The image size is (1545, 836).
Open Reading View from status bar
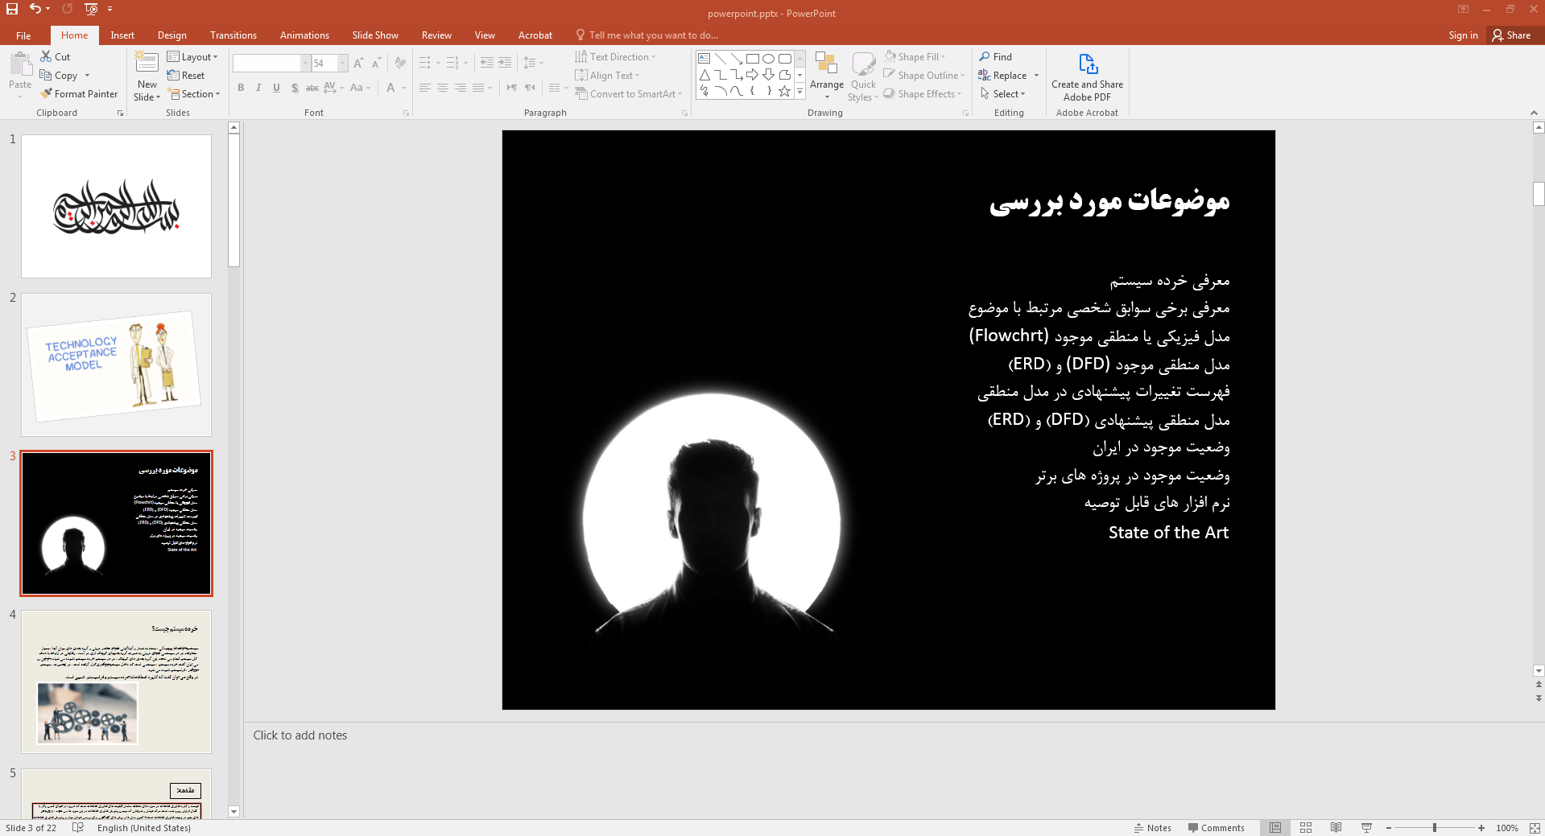point(1336,827)
